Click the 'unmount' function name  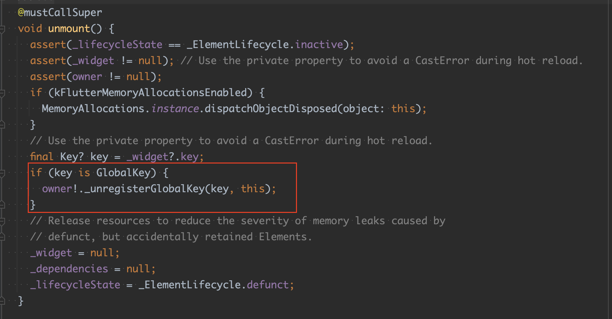coord(69,29)
